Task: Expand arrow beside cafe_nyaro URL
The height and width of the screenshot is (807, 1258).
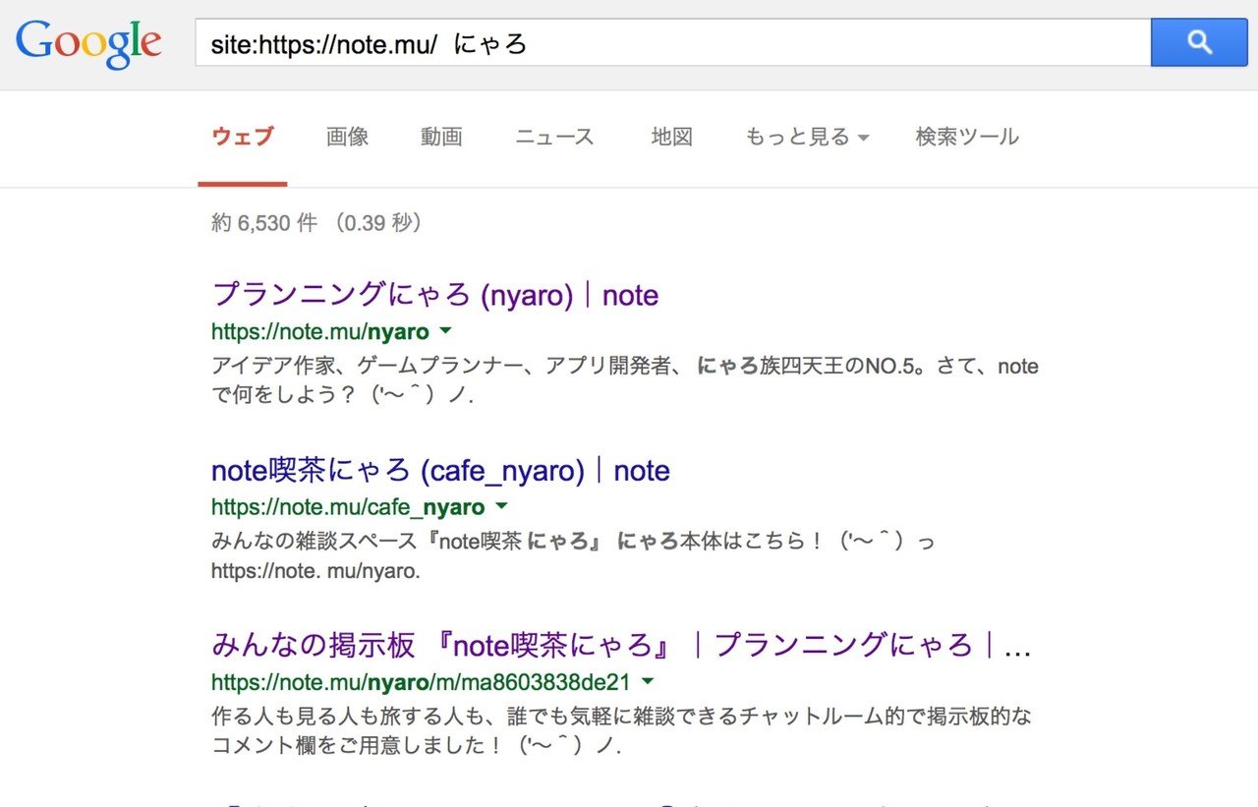Action: pyautogui.click(x=501, y=506)
